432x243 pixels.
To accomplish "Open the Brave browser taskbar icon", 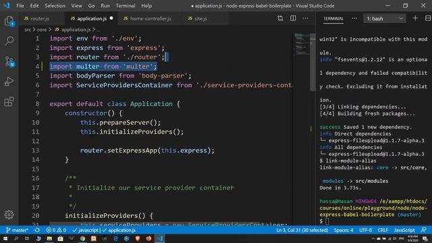I will (x=138, y=238).
